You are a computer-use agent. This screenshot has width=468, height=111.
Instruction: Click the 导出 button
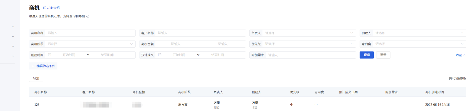(36, 78)
